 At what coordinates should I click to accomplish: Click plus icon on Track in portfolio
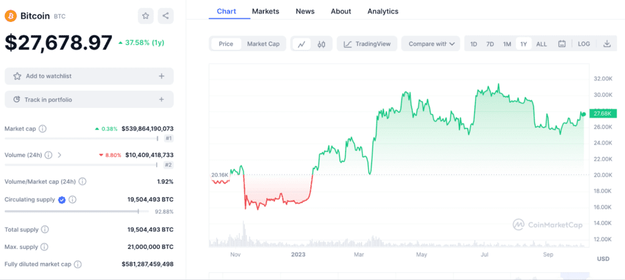click(x=161, y=99)
